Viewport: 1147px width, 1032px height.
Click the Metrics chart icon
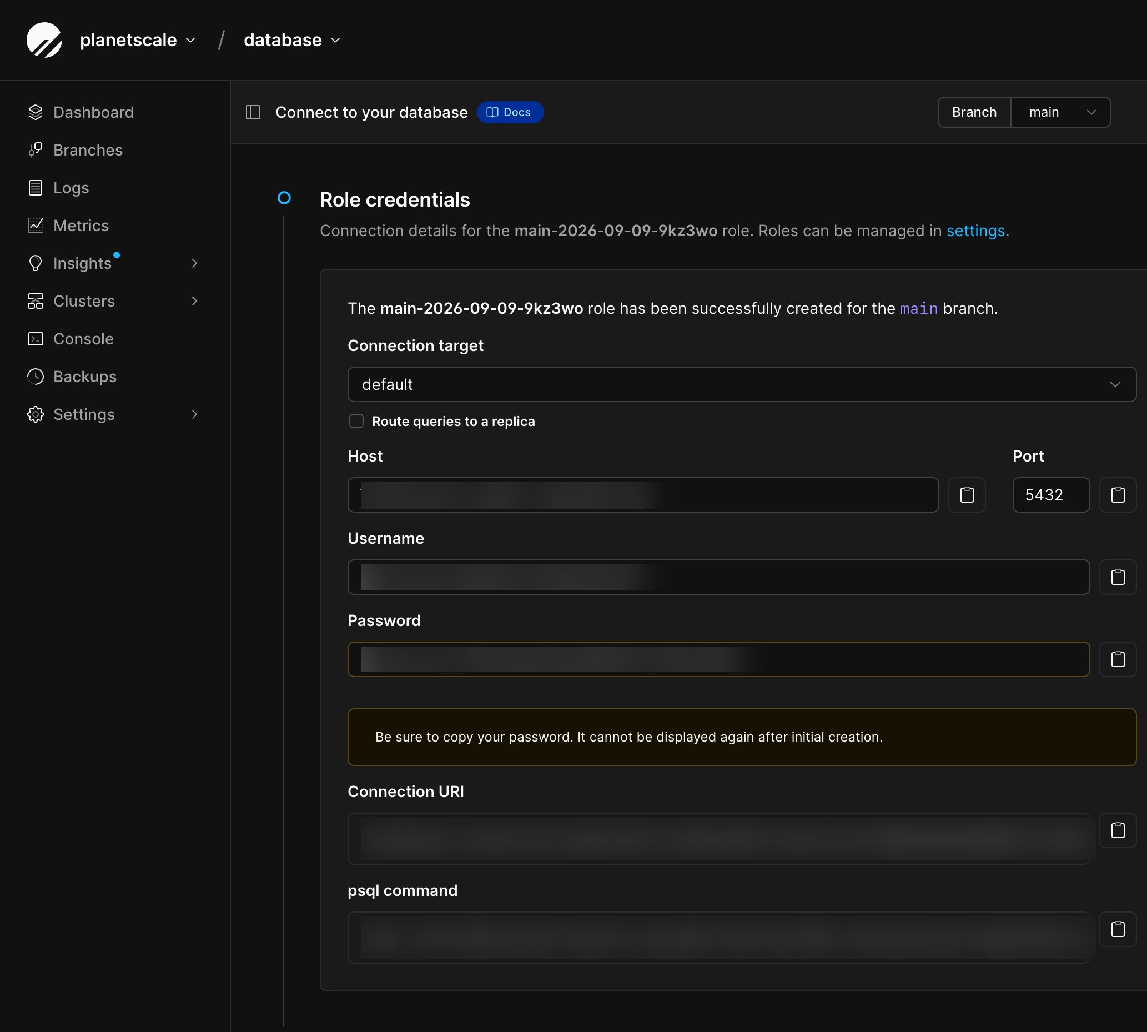tap(35, 226)
